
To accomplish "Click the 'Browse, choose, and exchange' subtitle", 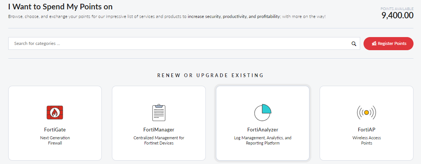I will [x=167, y=16].
